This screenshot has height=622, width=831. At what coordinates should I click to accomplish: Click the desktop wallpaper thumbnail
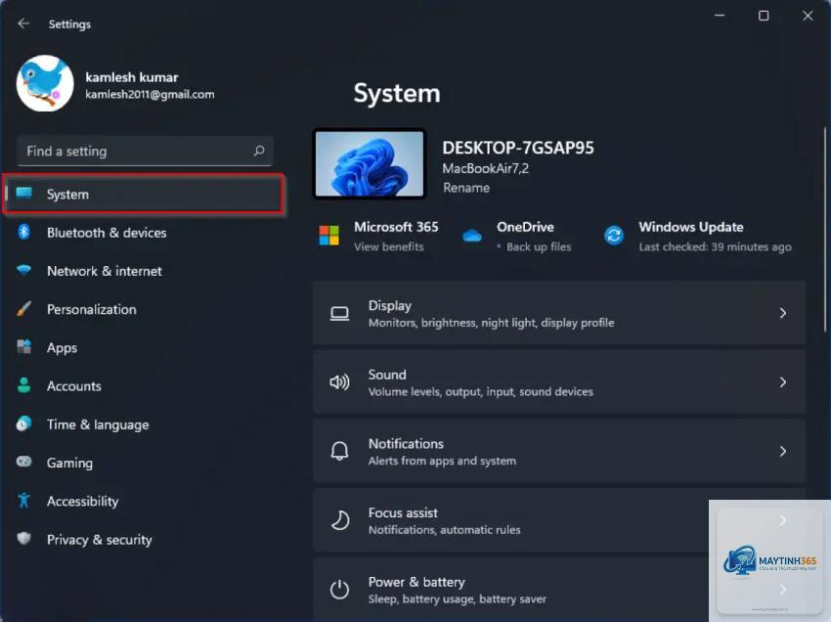pyautogui.click(x=370, y=164)
